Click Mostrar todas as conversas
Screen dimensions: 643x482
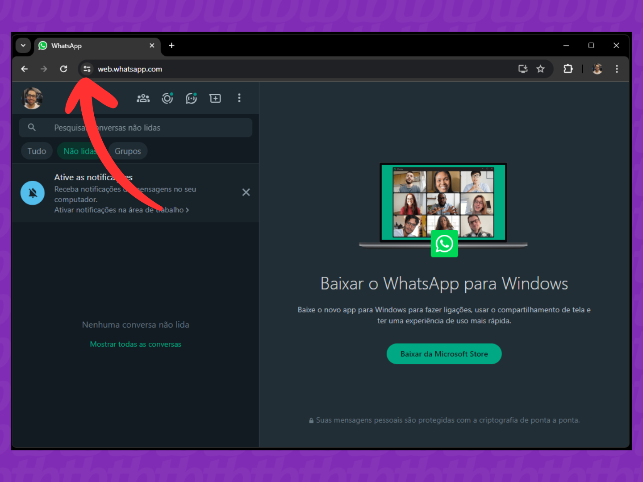click(135, 344)
